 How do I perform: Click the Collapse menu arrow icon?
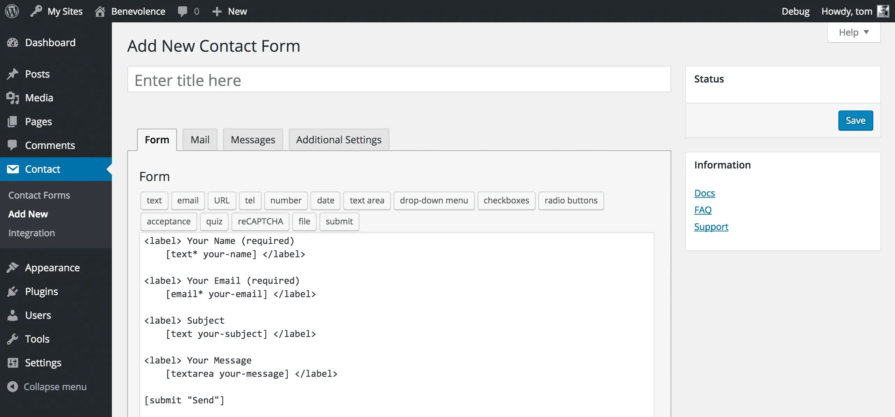click(13, 387)
